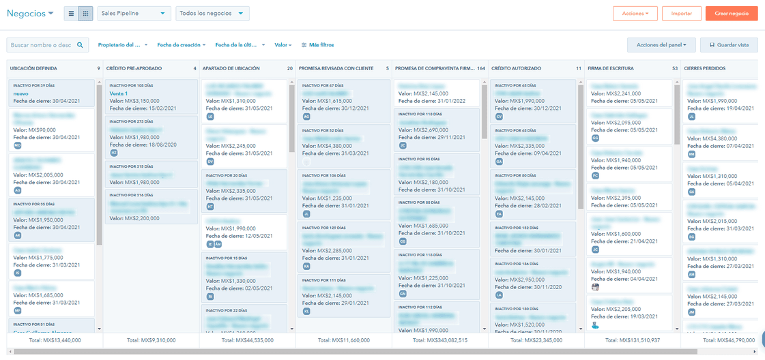Image resolution: width=765 pixels, height=360 pixels.
Task: Click the DV avatar on MX$2,245,000 deal
Action: [210, 161]
